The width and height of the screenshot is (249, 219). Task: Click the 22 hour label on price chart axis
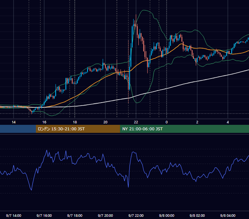point(136,122)
